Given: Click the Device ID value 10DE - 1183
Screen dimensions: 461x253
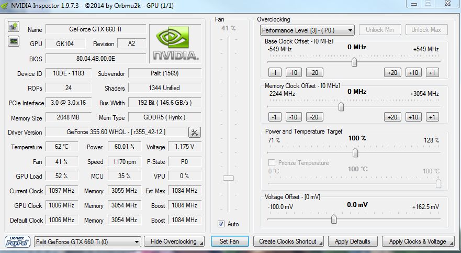Looking at the screenshot, I should tap(69, 73).
